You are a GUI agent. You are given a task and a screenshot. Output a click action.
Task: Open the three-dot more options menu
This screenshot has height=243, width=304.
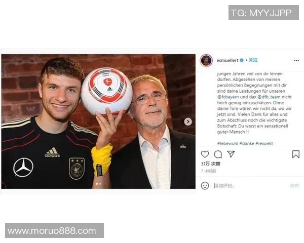296,61
